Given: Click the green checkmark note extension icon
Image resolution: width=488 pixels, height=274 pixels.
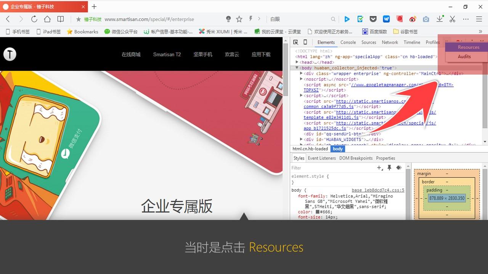Looking at the screenshot, I should (360, 19).
